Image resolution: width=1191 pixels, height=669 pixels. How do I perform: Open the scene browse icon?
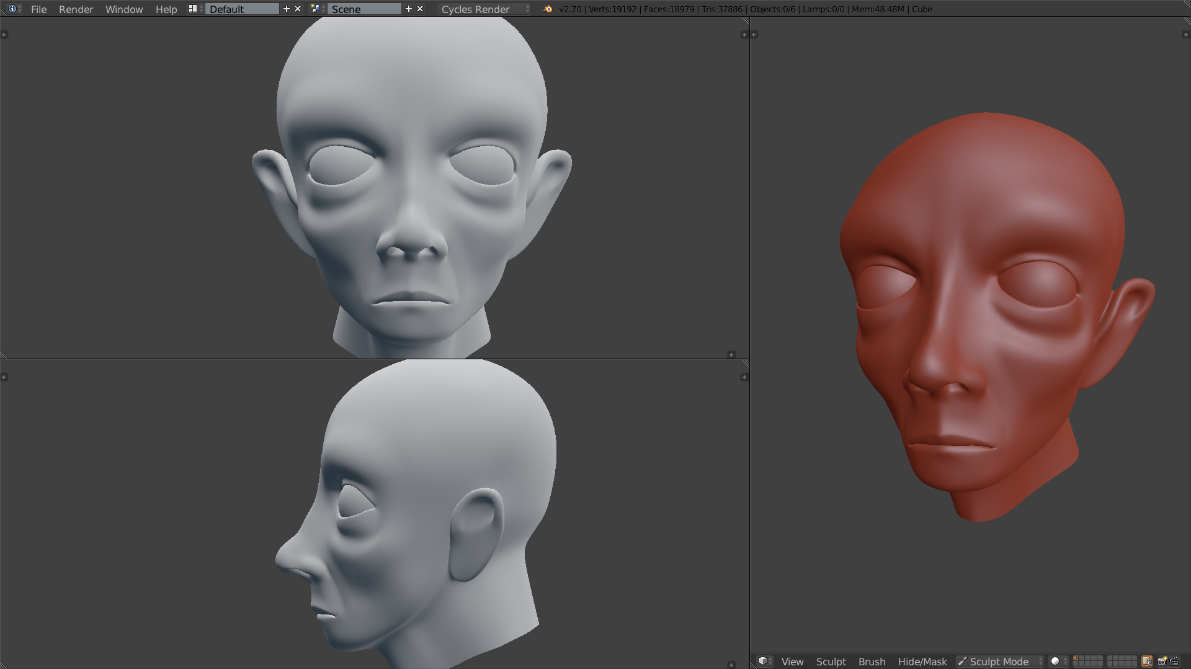(318, 9)
